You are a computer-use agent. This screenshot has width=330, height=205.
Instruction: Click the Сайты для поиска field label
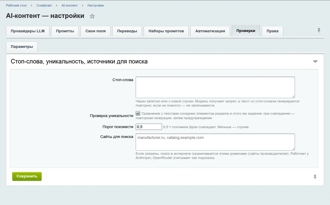click(x=117, y=137)
